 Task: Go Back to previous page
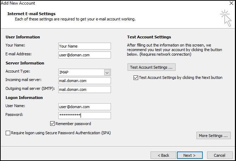click(163, 155)
